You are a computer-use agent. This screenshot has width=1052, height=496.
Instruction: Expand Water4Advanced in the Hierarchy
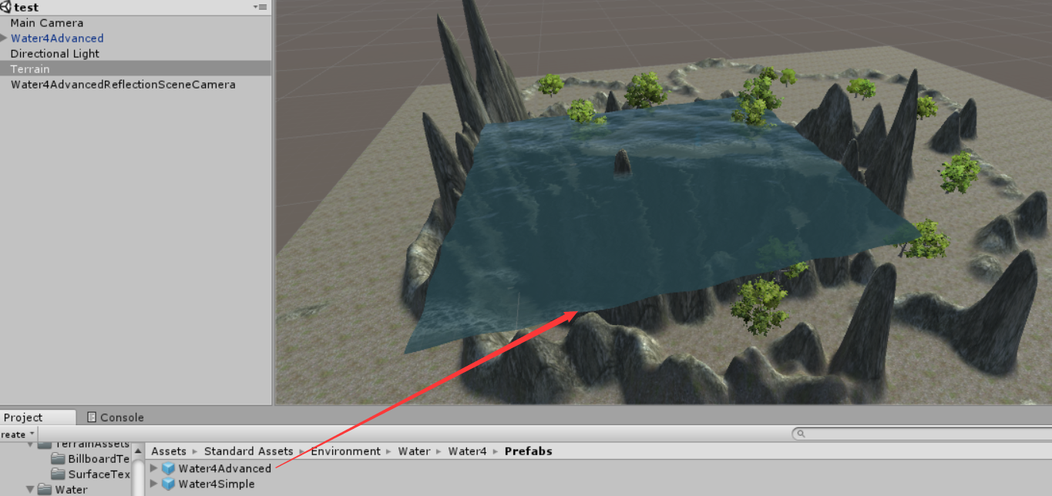point(5,38)
